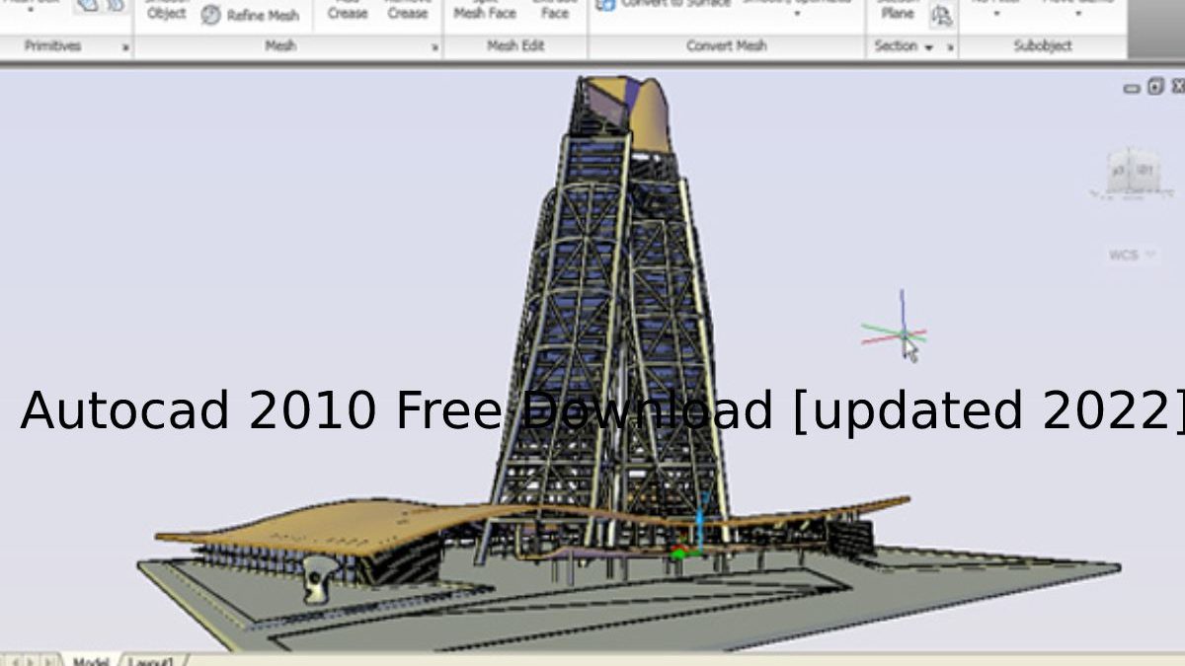Click the Remove Crease tool
This screenshot has width=1185, height=666.
(408, 10)
